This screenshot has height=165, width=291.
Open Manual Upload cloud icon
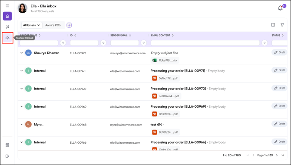7,38
